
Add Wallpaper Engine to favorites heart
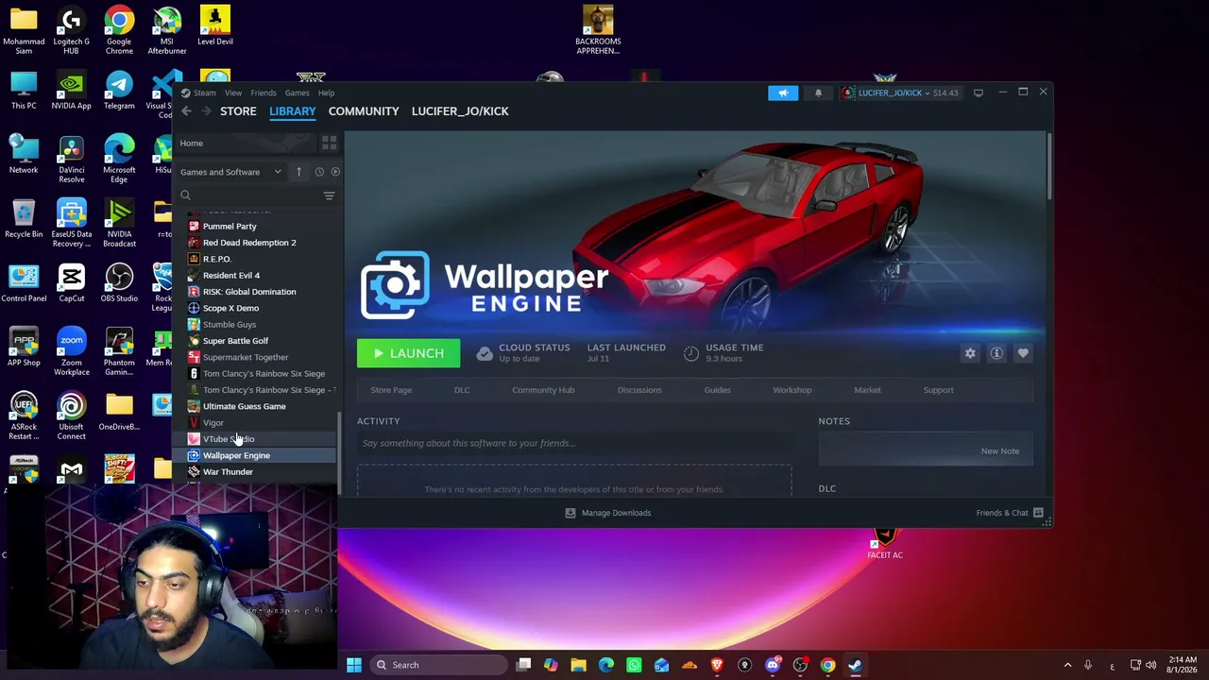click(x=1023, y=353)
